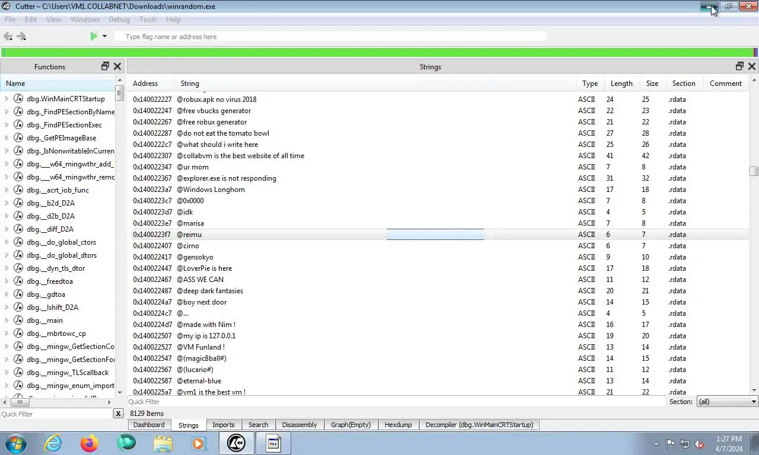Show hidden system tray icons
Image resolution: width=759 pixels, height=455 pixels.
(x=656, y=444)
